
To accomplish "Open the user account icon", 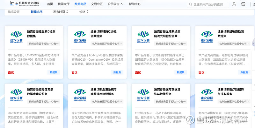I will [x=234, y=4].
